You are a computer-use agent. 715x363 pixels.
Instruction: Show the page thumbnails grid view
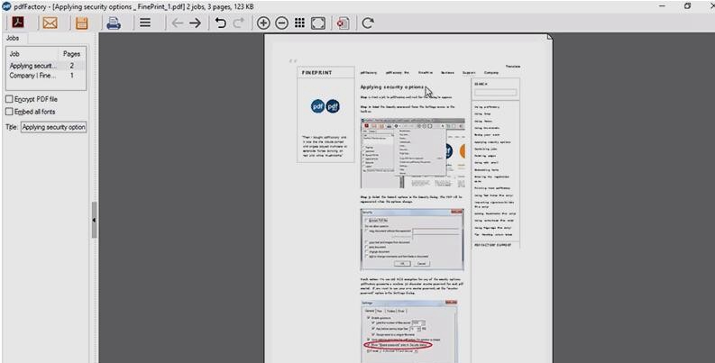tap(299, 23)
